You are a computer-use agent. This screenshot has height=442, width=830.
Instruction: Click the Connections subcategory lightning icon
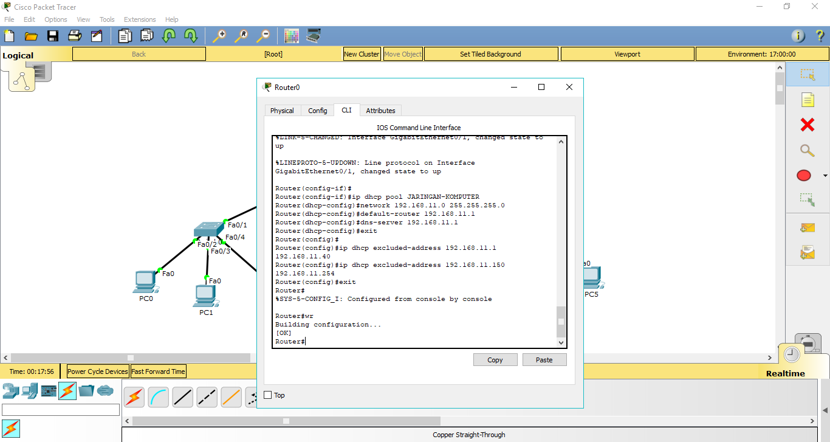11,428
